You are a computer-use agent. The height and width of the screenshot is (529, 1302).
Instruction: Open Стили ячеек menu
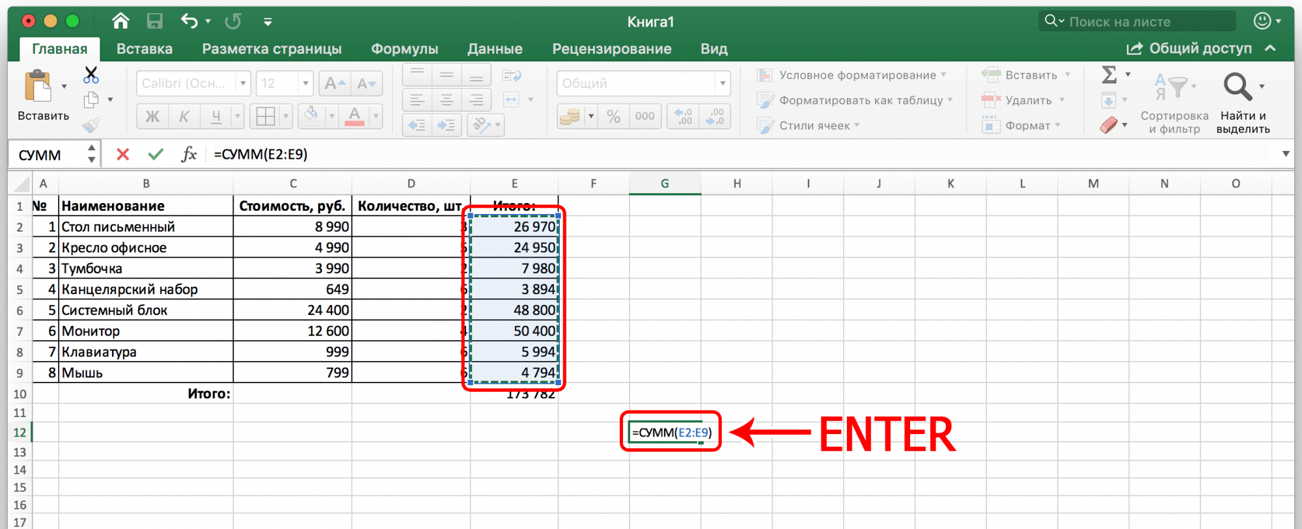[808, 126]
